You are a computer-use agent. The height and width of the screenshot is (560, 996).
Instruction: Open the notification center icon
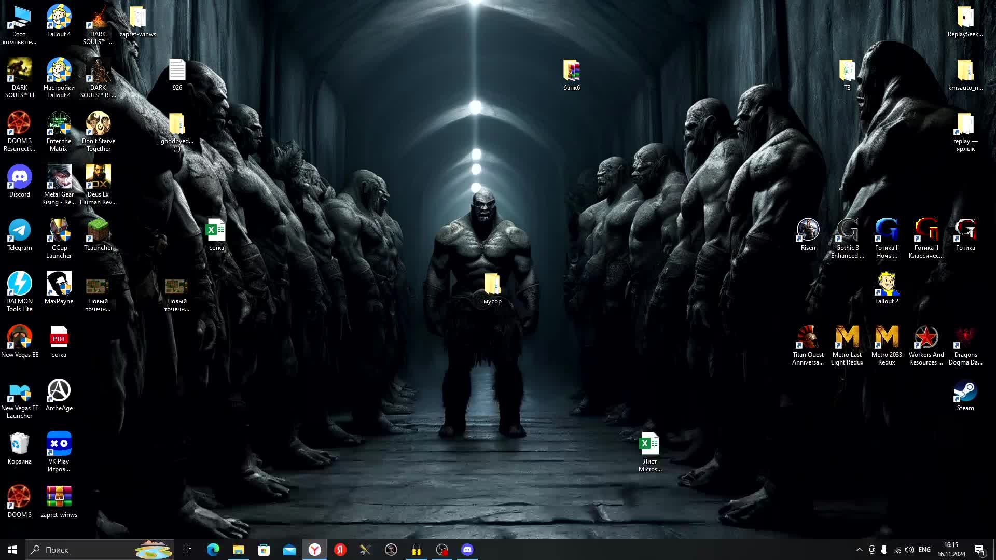pyautogui.click(x=979, y=550)
